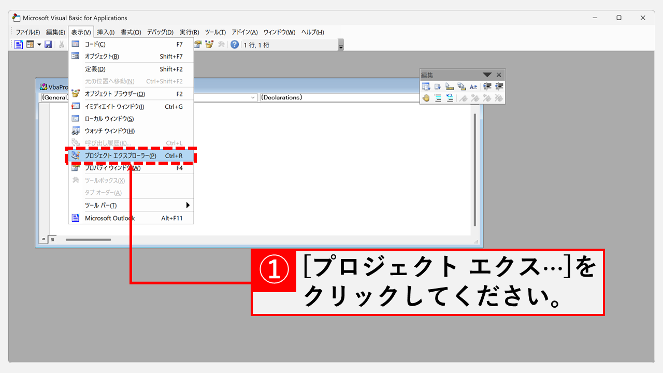Screen dimensions: 663x373
Task: Select the Complete Word icon
Action: pyautogui.click(x=473, y=87)
